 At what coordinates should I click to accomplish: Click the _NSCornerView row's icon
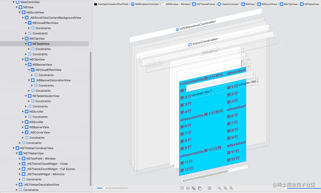[26, 132]
